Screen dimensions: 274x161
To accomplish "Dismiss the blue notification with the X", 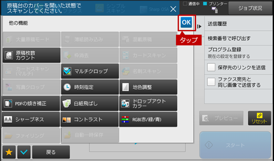I will [173, 9].
